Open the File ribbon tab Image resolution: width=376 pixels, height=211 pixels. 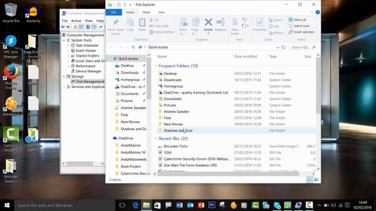pos(113,12)
